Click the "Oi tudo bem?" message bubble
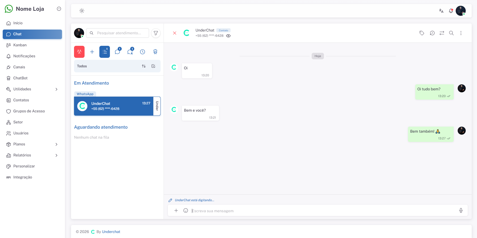Image resolution: width=477 pixels, height=238 pixels. click(434, 92)
